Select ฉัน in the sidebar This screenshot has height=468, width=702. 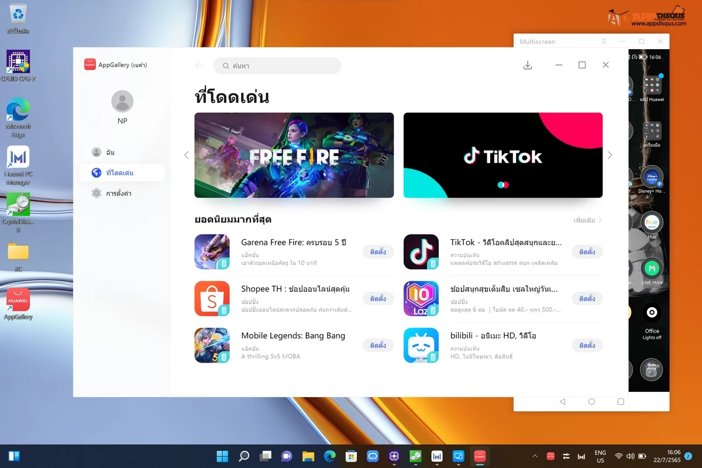point(122,153)
